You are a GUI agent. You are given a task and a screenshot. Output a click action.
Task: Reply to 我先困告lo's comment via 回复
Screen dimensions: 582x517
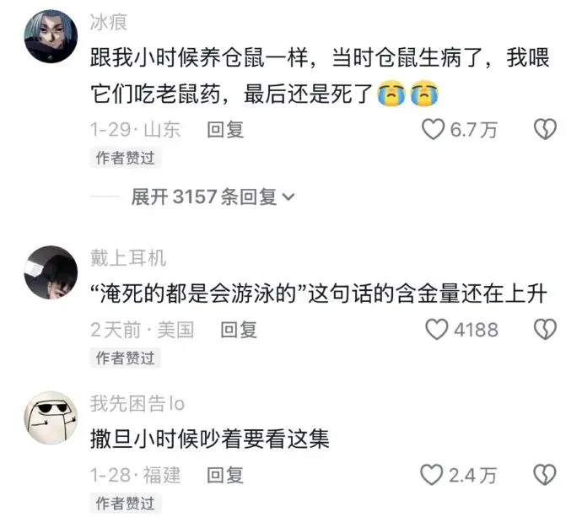(225, 475)
